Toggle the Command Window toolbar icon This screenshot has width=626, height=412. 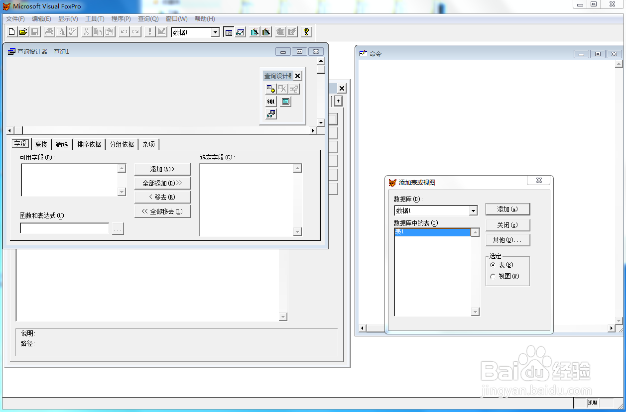pos(229,32)
